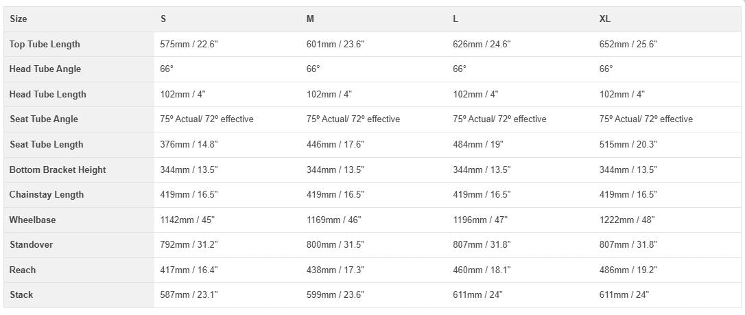Click the Wheelbase row label
Screen dimensions: 745x315
[33, 220]
